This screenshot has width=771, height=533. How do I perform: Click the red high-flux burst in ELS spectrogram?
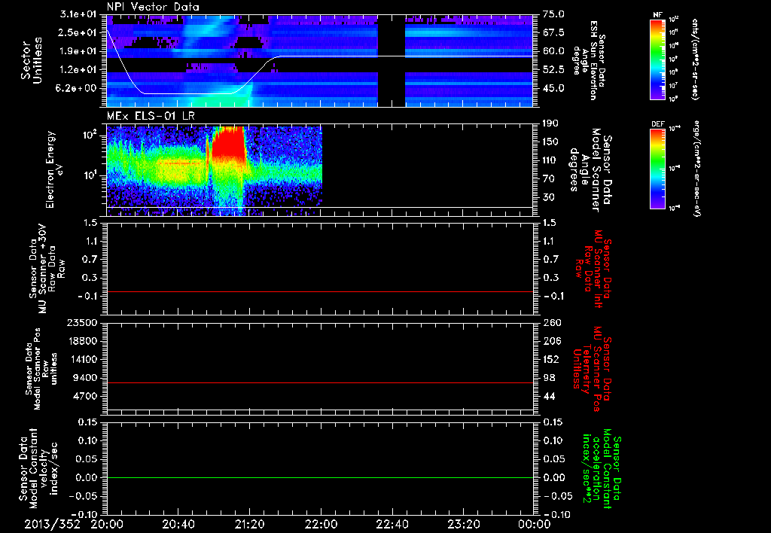pos(228,144)
